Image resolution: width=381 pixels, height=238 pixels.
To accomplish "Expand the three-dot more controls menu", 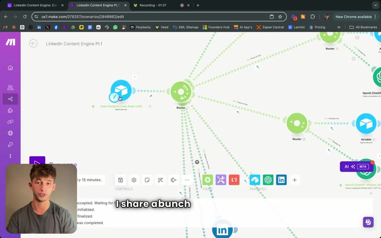I will pos(187,180).
